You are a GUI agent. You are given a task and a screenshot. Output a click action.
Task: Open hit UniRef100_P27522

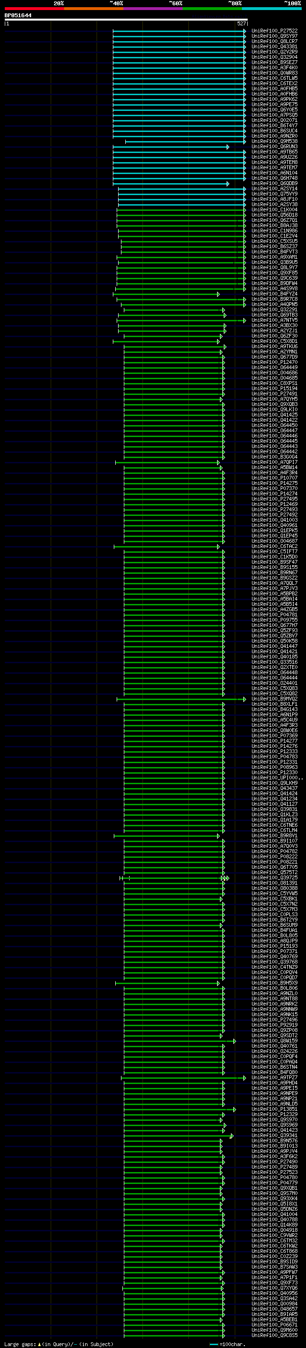click(x=274, y=31)
